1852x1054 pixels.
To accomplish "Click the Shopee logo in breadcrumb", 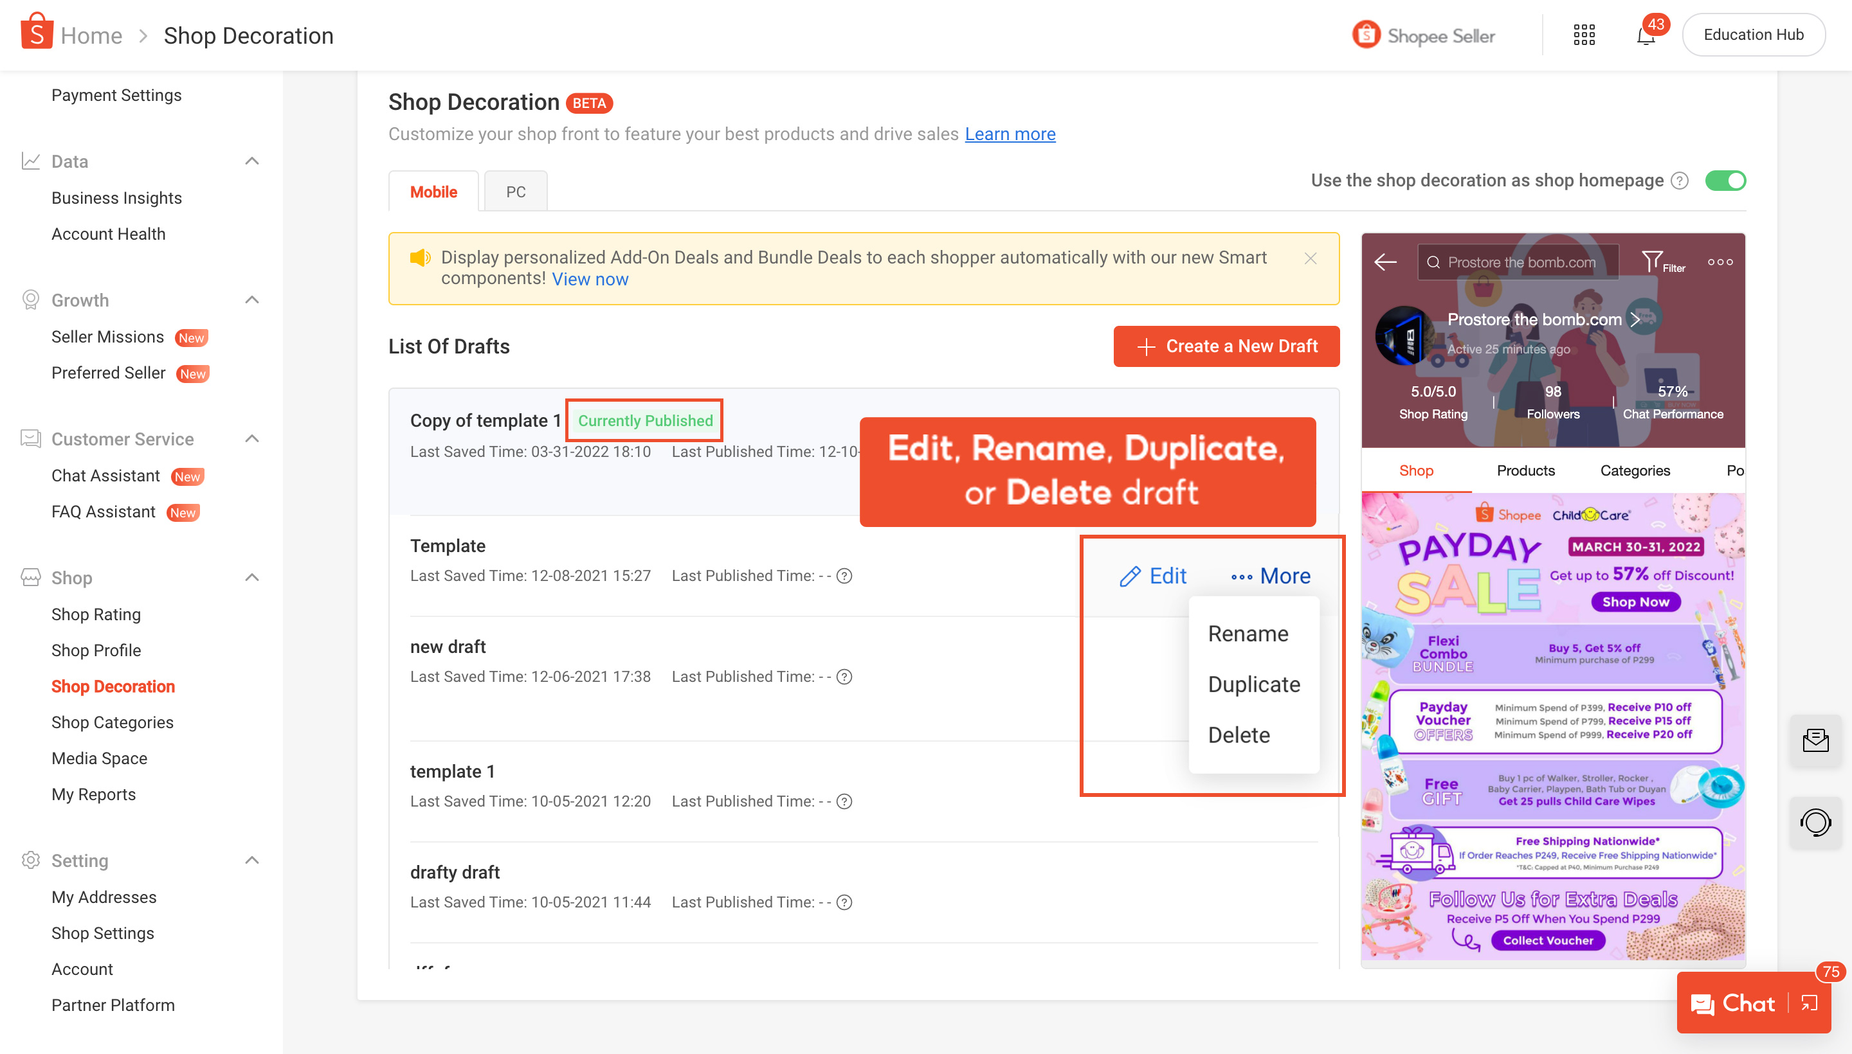I will 35,32.
